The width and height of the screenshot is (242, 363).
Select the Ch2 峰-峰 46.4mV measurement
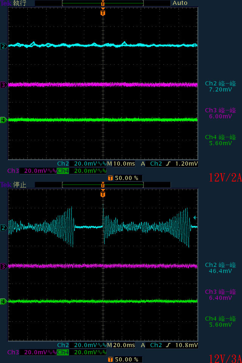pyautogui.click(x=220, y=268)
